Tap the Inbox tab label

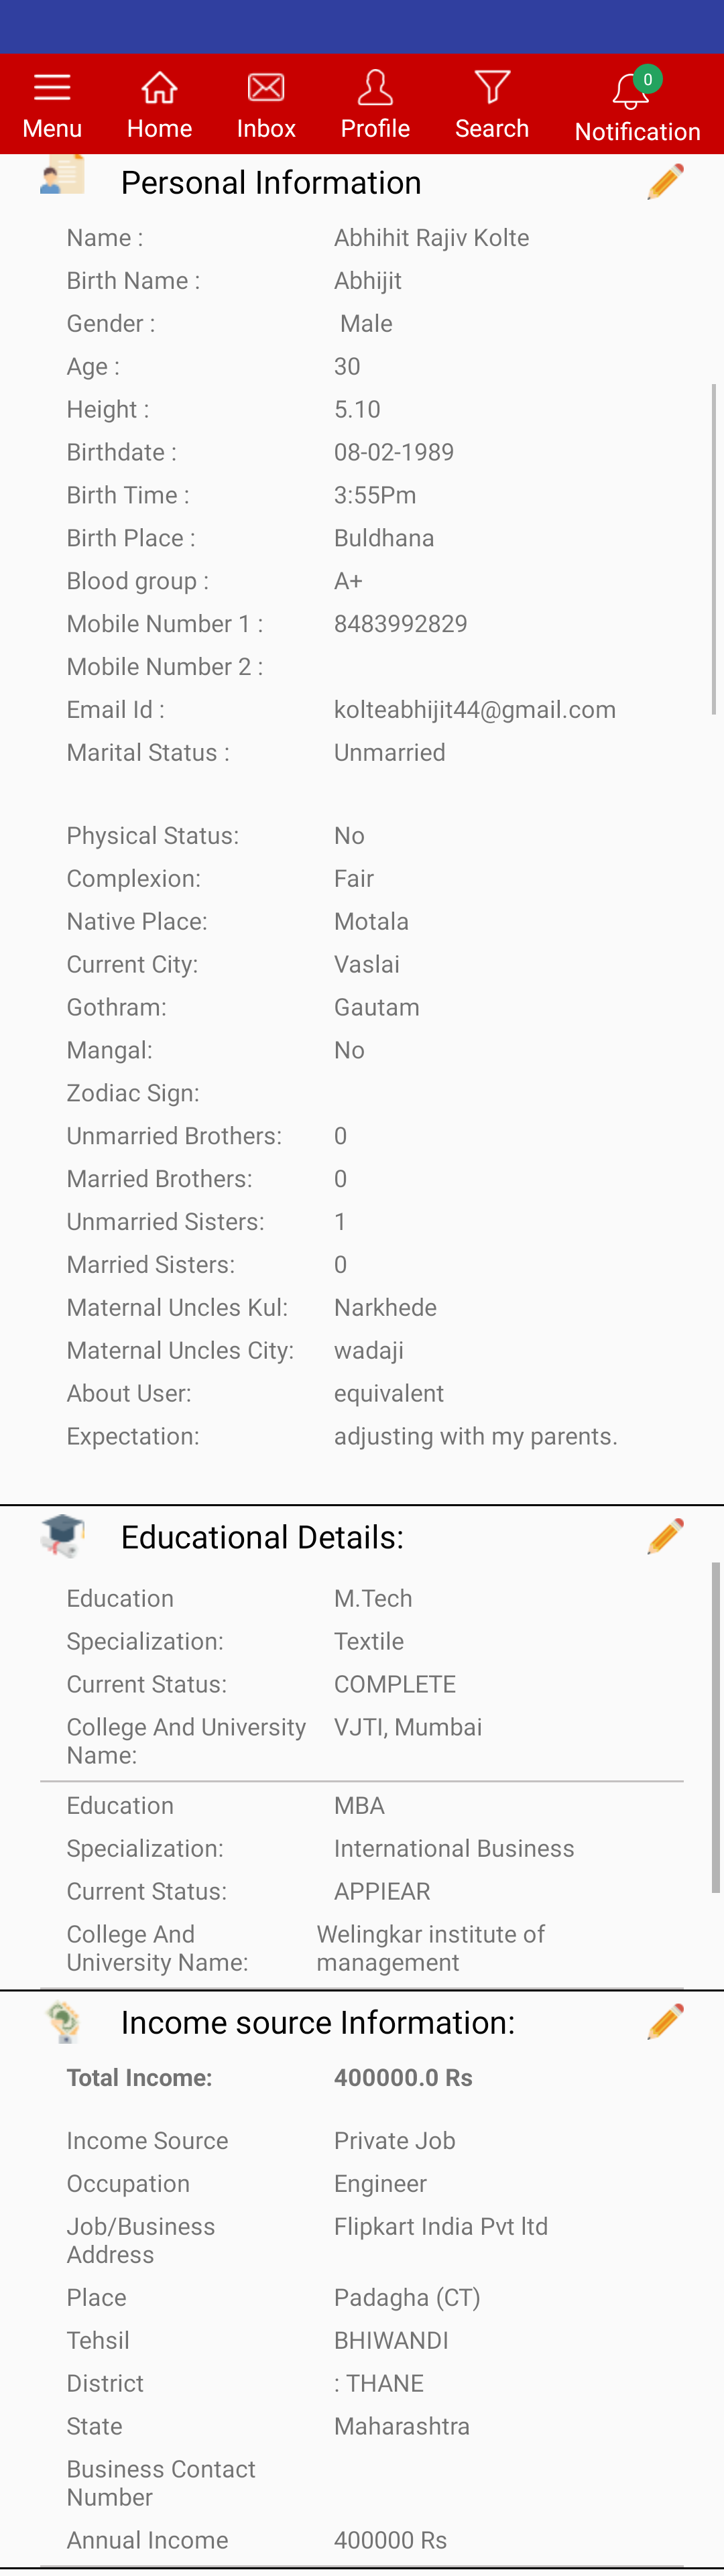click(x=266, y=129)
